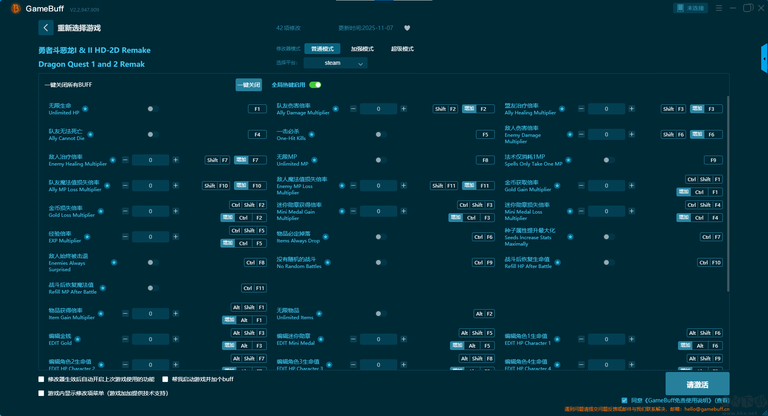Click the EDIT Gold value input field
Screen dimensions: 768x416
[150, 339]
